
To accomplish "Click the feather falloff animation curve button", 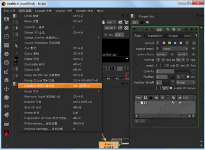I will coord(173,82).
